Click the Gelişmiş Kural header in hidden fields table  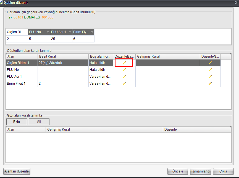tap(104, 130)
